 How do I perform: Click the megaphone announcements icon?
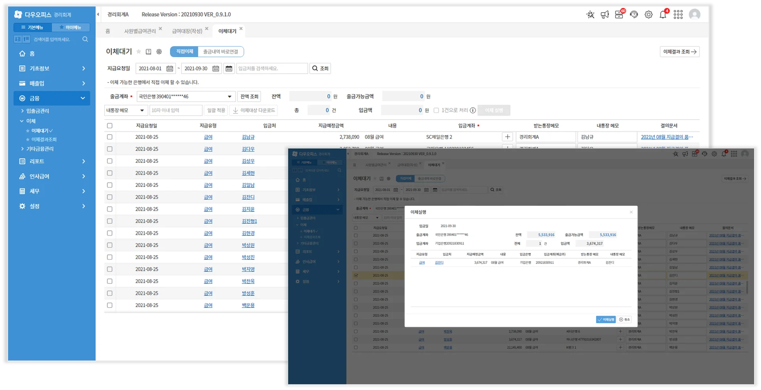coord(604,15)
